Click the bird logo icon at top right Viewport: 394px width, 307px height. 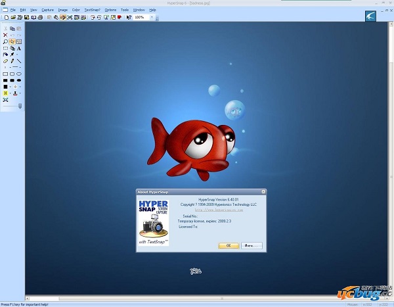pos(370,16)
